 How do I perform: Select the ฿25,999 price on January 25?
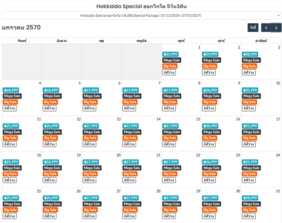[x=11, y=198]
